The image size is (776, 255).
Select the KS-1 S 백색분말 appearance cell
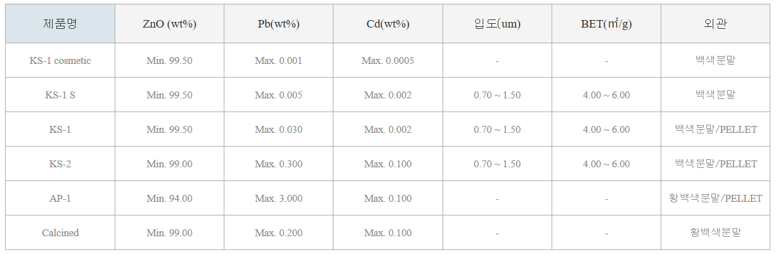pyautogui.click(x=715, y=95)
